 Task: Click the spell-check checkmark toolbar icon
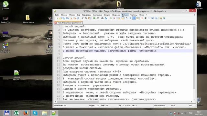pos(164,18)
